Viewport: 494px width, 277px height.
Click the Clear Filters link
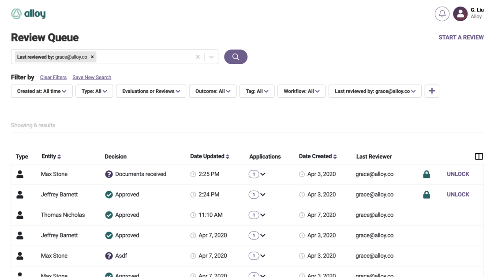(53, 78)
